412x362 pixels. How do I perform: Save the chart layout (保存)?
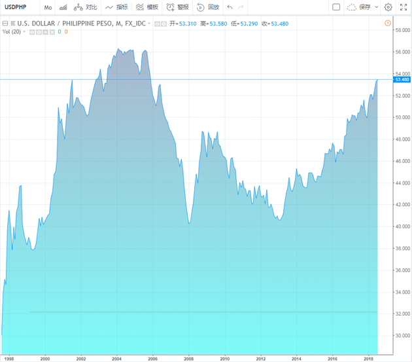[x=358, y=7]
